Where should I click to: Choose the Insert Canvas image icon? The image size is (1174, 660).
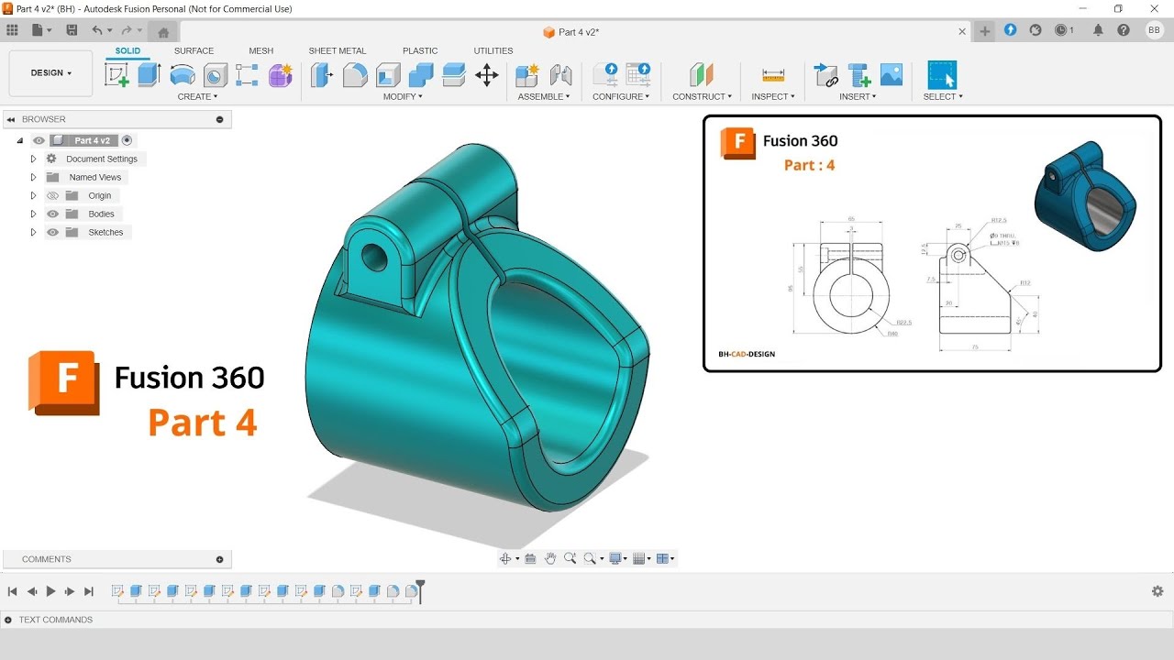(x=892, y=75)
